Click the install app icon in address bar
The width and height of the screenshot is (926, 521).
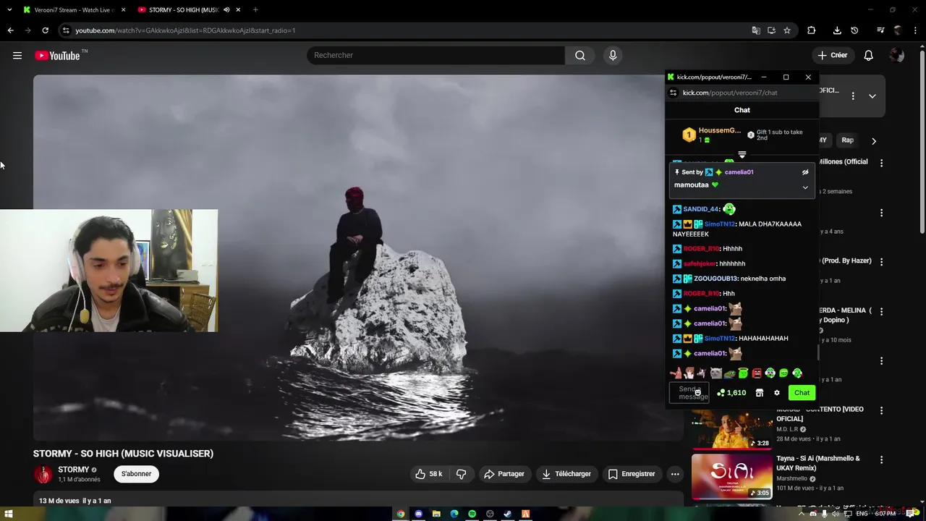click(x=771, y=30)
